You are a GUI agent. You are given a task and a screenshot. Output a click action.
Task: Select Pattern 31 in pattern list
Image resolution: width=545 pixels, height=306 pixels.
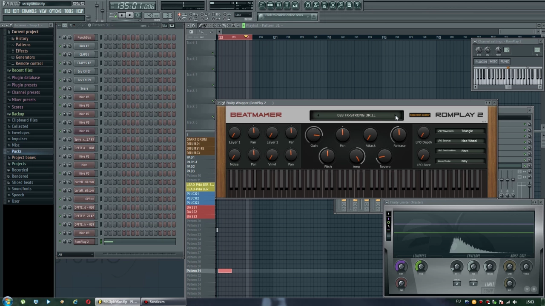coord(200,271)
